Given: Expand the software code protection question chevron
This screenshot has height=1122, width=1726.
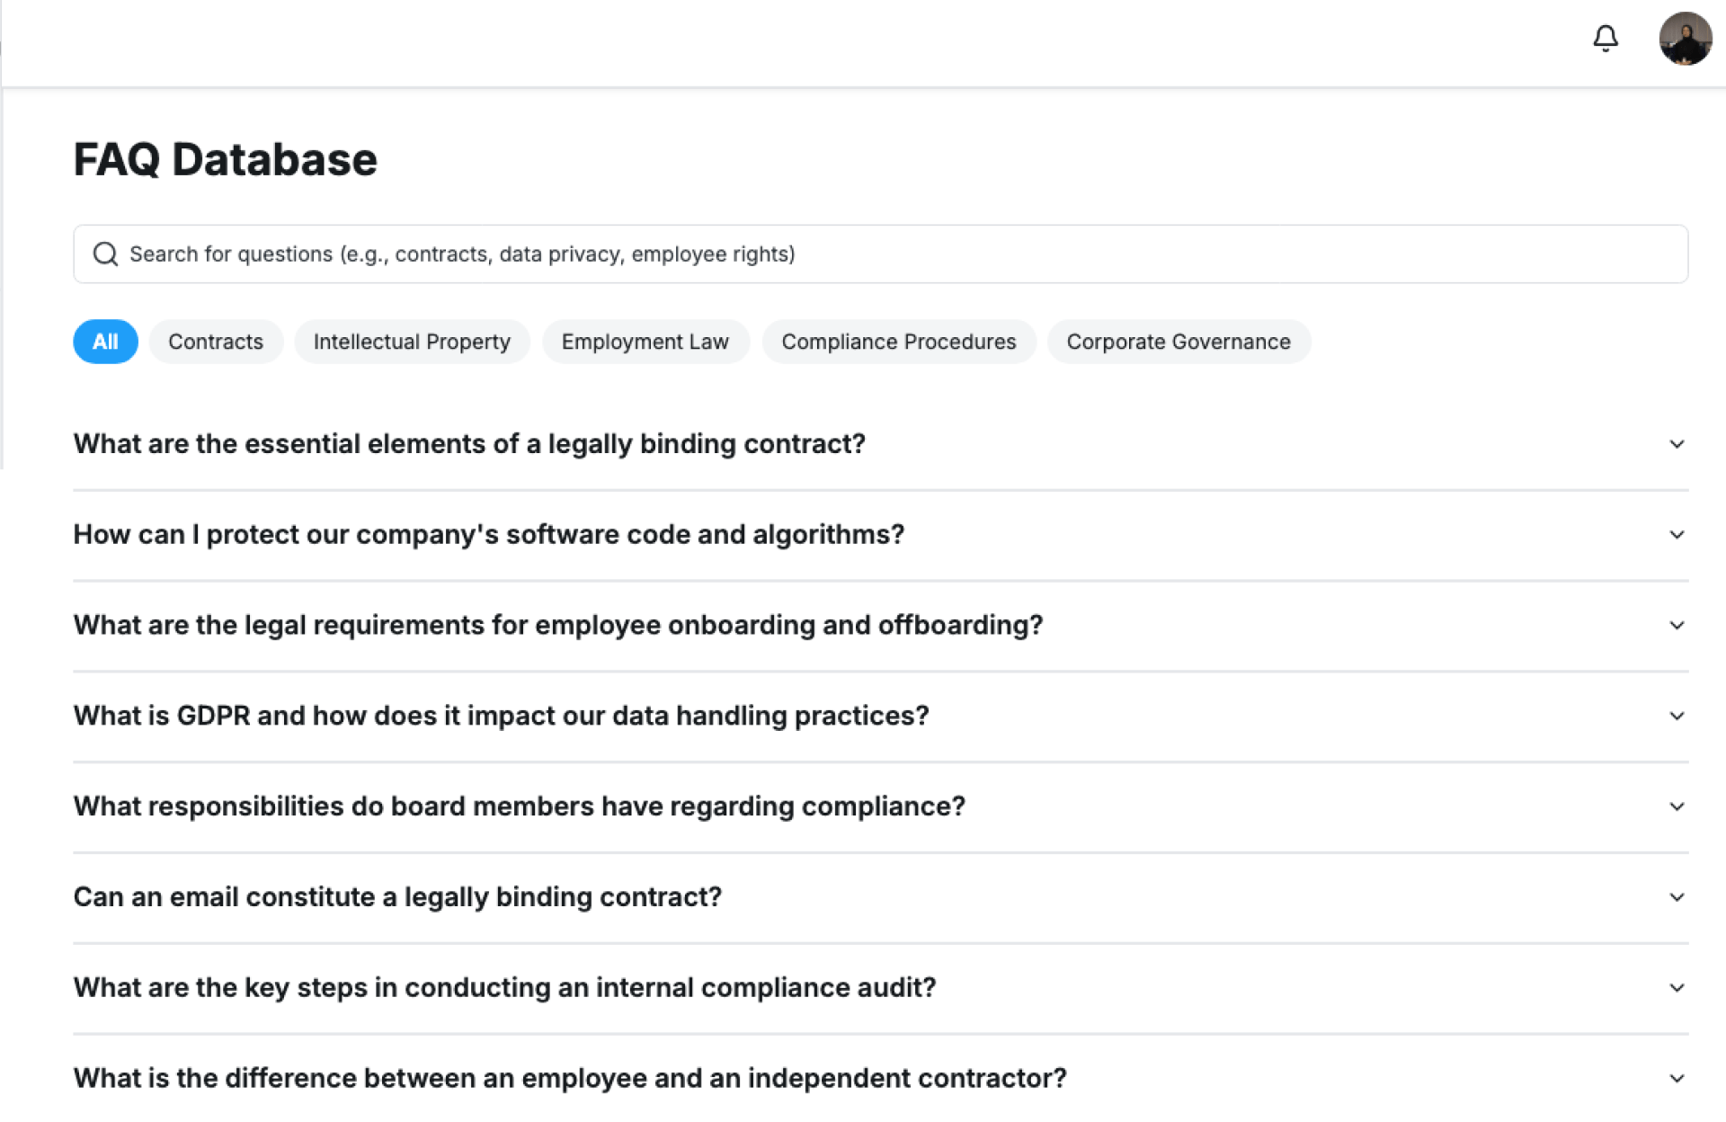Looking at the screenshot, I should tap(1677, 535).
